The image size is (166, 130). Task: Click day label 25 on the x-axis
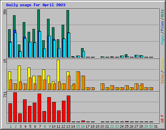coord(126,126)
